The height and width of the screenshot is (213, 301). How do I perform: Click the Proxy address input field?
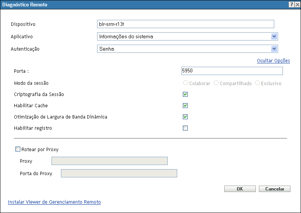pyautogui.click(x=109, y=161)
